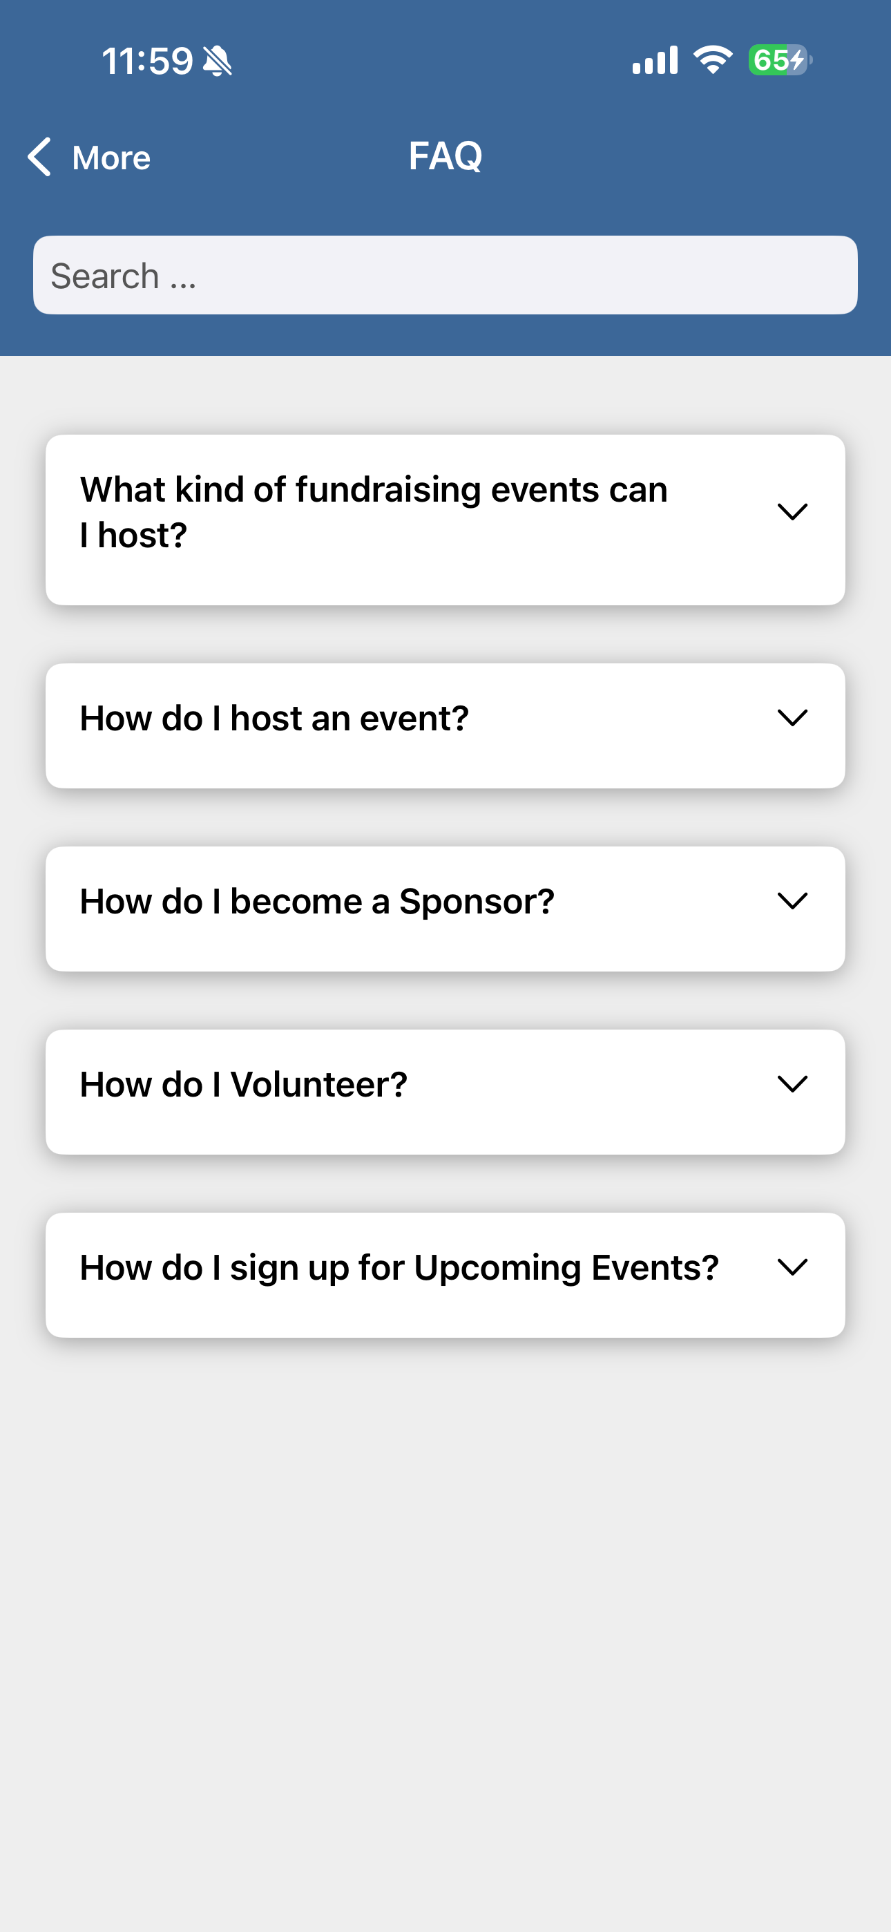Focus the Search field
This screenshot has width=891, height=1932.
click(x=445, y=275)
